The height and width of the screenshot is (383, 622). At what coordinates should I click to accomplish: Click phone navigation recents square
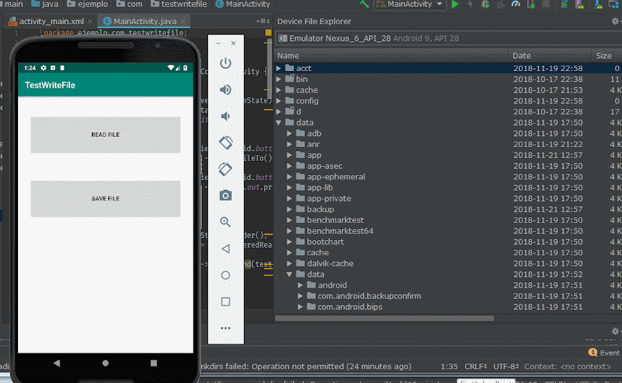point(153,363)
